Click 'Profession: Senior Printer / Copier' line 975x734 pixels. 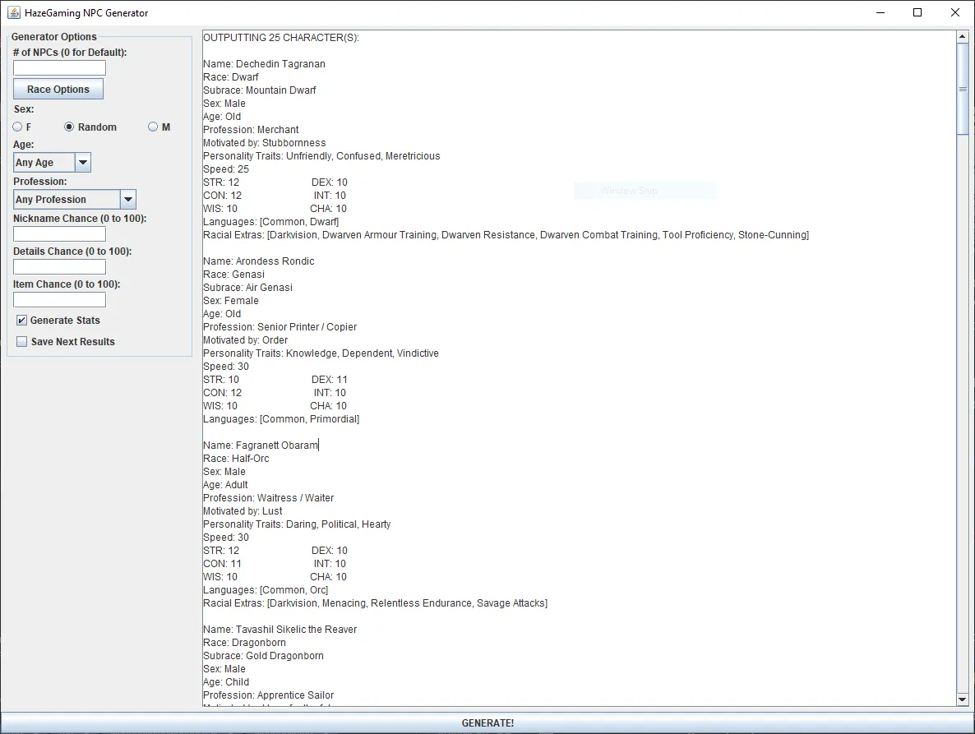click(x=280, y=326)
